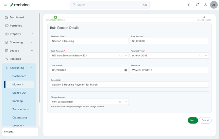219x139 pixels.
Task: Click the AI sparkle icon in header
Action: tap(189, 5)
